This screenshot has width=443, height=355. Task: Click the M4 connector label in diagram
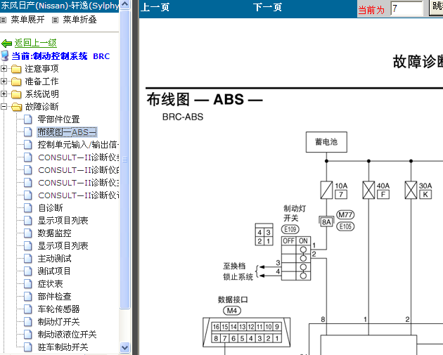point(232,311)
